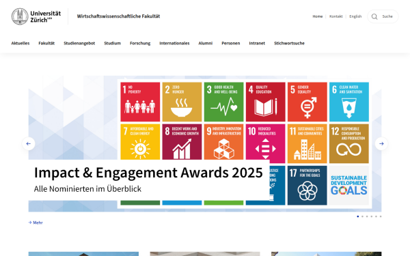The width and height of the screenshot is (410, 256).
Task: Click the Decent Work goal 8 tile
Action: (182, 142)
